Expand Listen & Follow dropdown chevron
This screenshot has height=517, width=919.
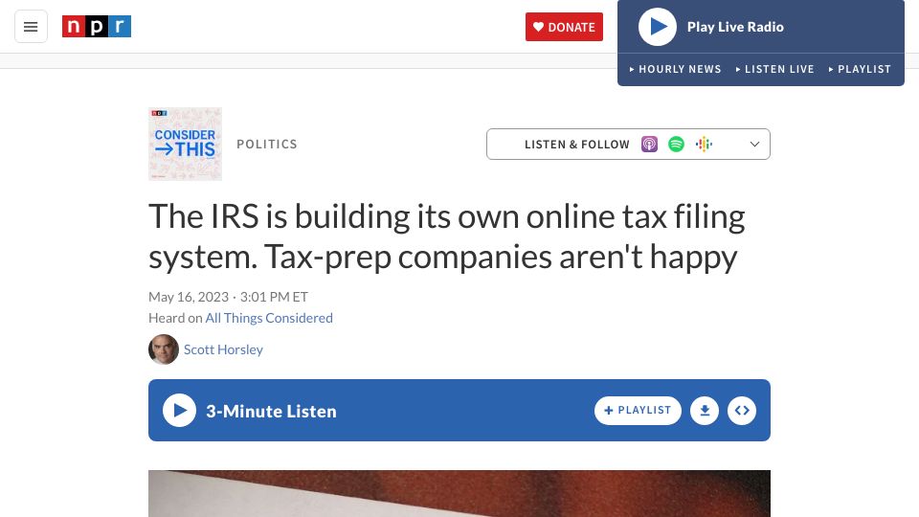pyautogui.click(x=755, y=145)
